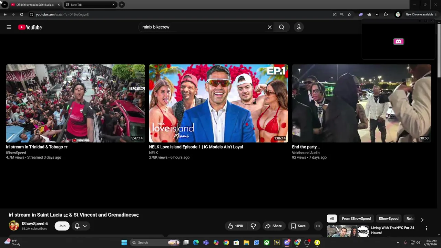View site information icon in address bar
Viewport: 441px width, 248px height.
pos(31,14)
